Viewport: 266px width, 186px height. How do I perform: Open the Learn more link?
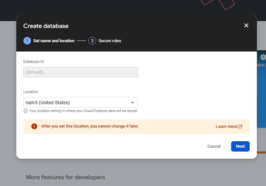[226, 127]
